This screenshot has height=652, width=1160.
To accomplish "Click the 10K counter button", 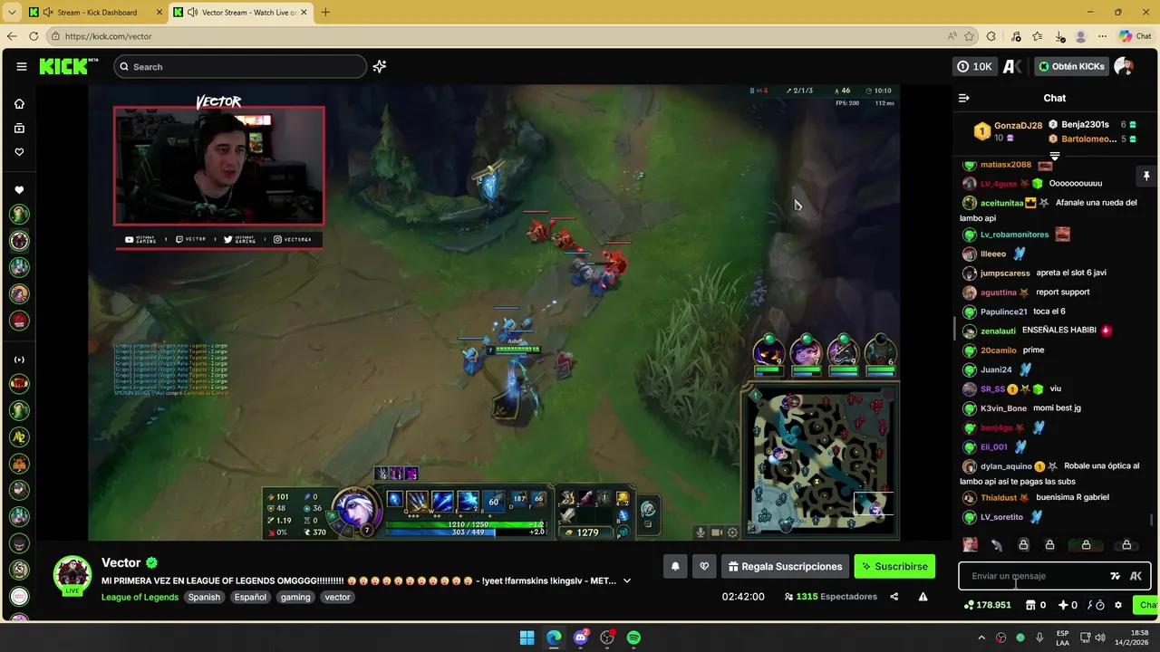I will click(975, 66).
